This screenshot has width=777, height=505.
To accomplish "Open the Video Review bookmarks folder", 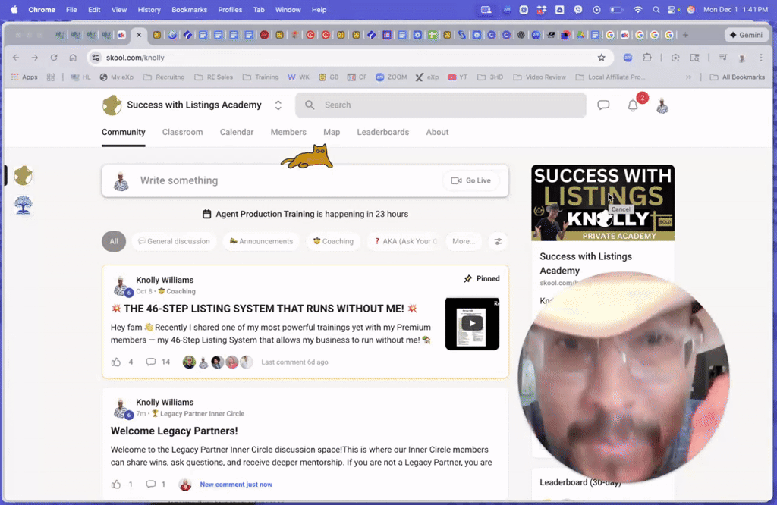I will [539, 77].
